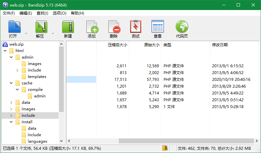Open the dropdown arrow next to 解压
This screenshot has height=153, width=261.
click(53, 34)
